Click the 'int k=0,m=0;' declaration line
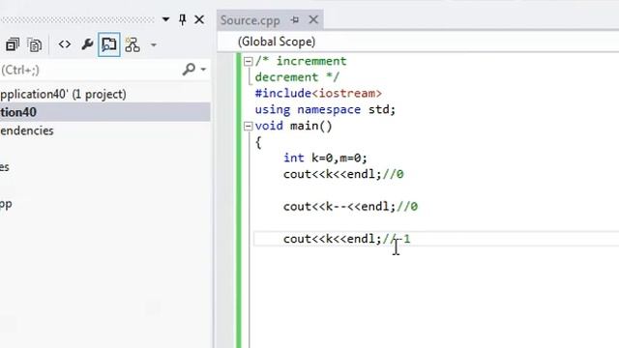 [325, 159]
